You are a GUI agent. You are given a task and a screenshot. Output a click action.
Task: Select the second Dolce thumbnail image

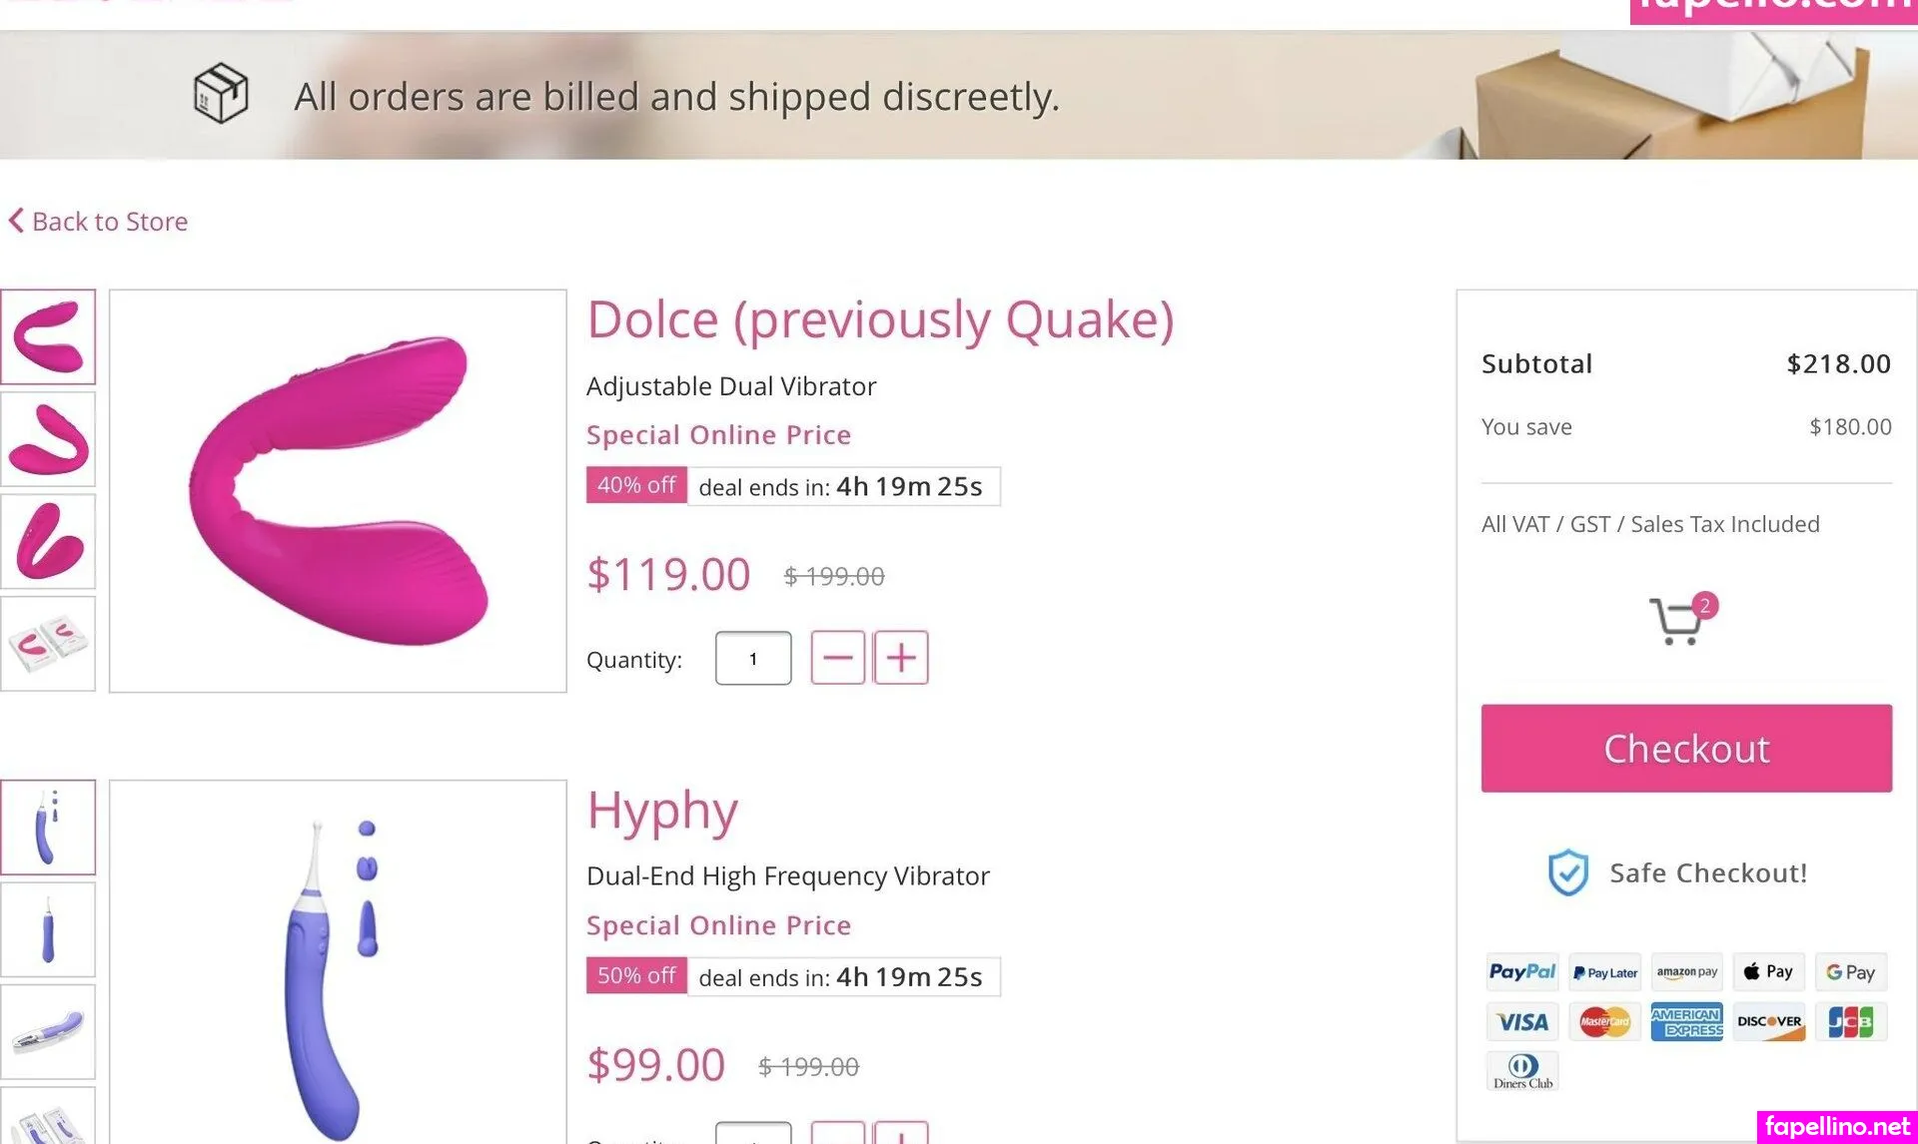(x=48, y=439)
